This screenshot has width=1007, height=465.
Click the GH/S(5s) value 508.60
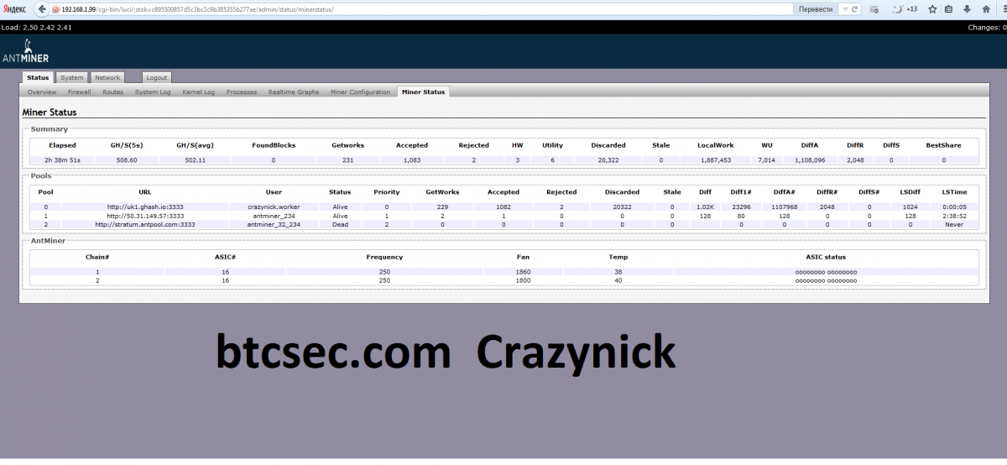click(x=127, y=159)
